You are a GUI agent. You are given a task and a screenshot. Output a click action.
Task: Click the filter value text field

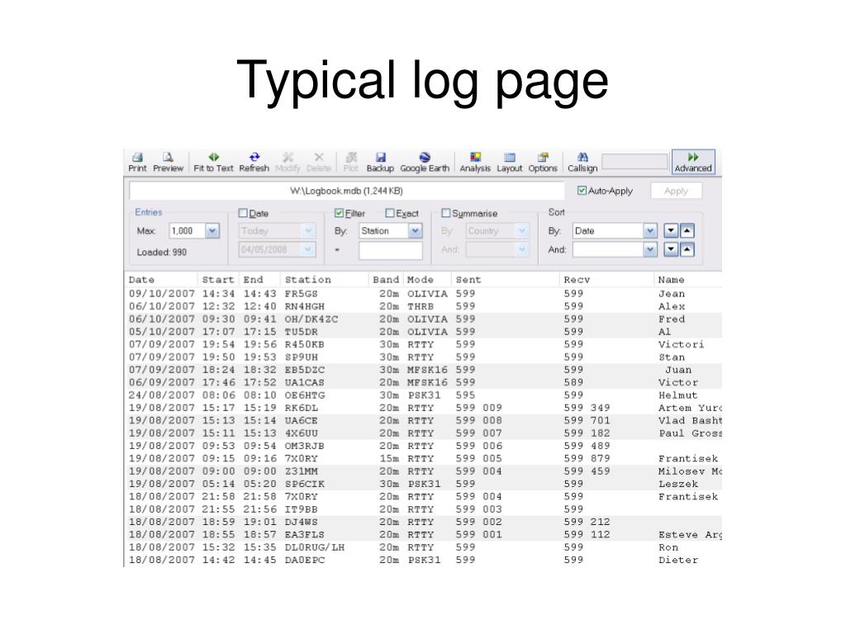click(x=391, y=250)
